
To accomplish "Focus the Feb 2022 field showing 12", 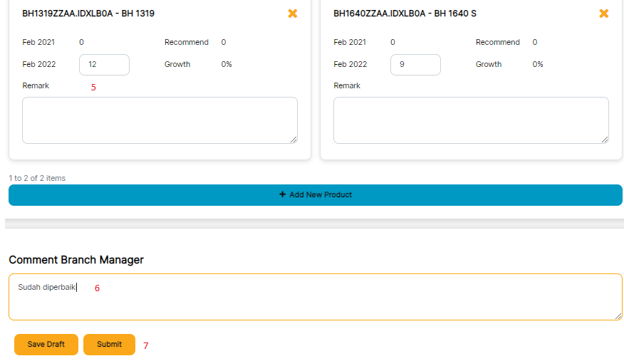I will pos(104,64).
